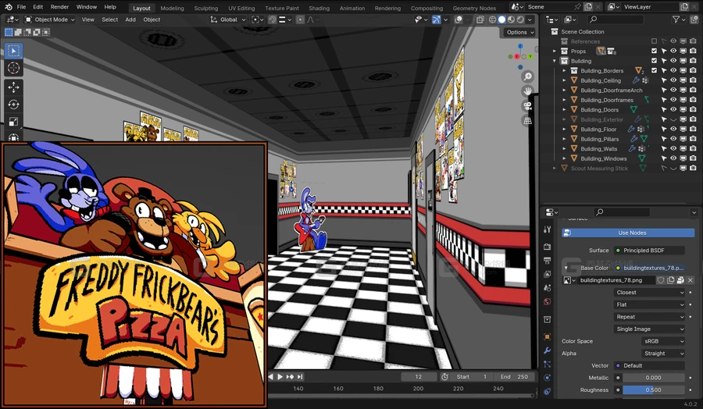The height and width of the screenshot is (409, 703).
Task: Hide Building_Ceiling with its eye icon
Action: click(x=673, y=80)
